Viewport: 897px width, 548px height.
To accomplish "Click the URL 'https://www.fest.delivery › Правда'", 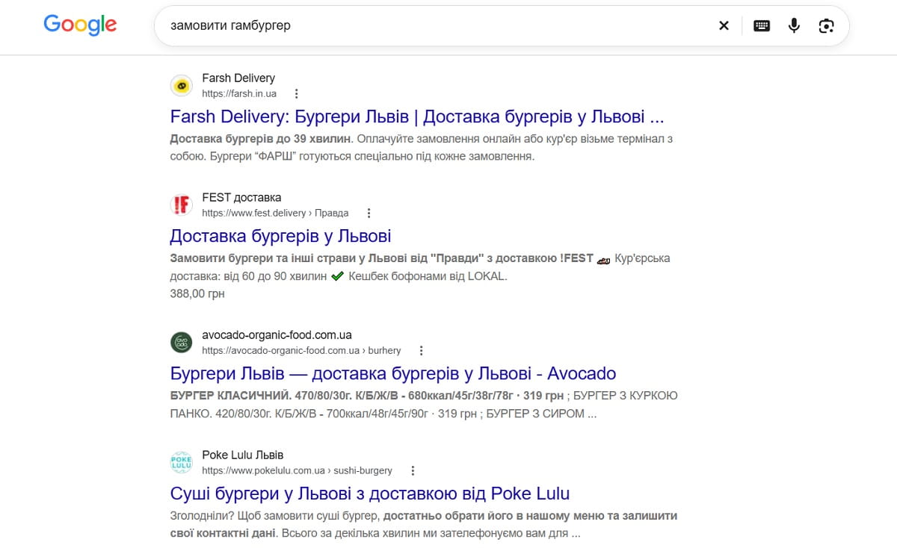I will (275, 213).
